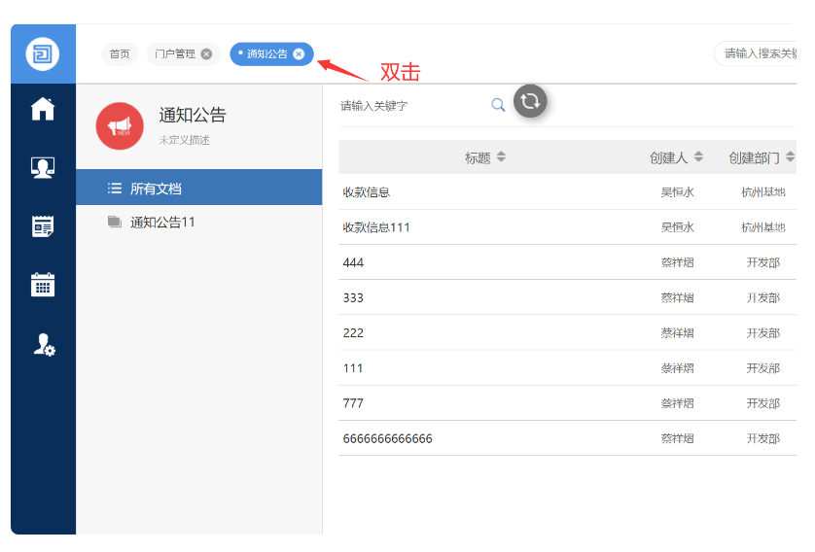815x552 pixels.
Task: Open the monitor user icon in sidebar
Action: tap(43, 167)
